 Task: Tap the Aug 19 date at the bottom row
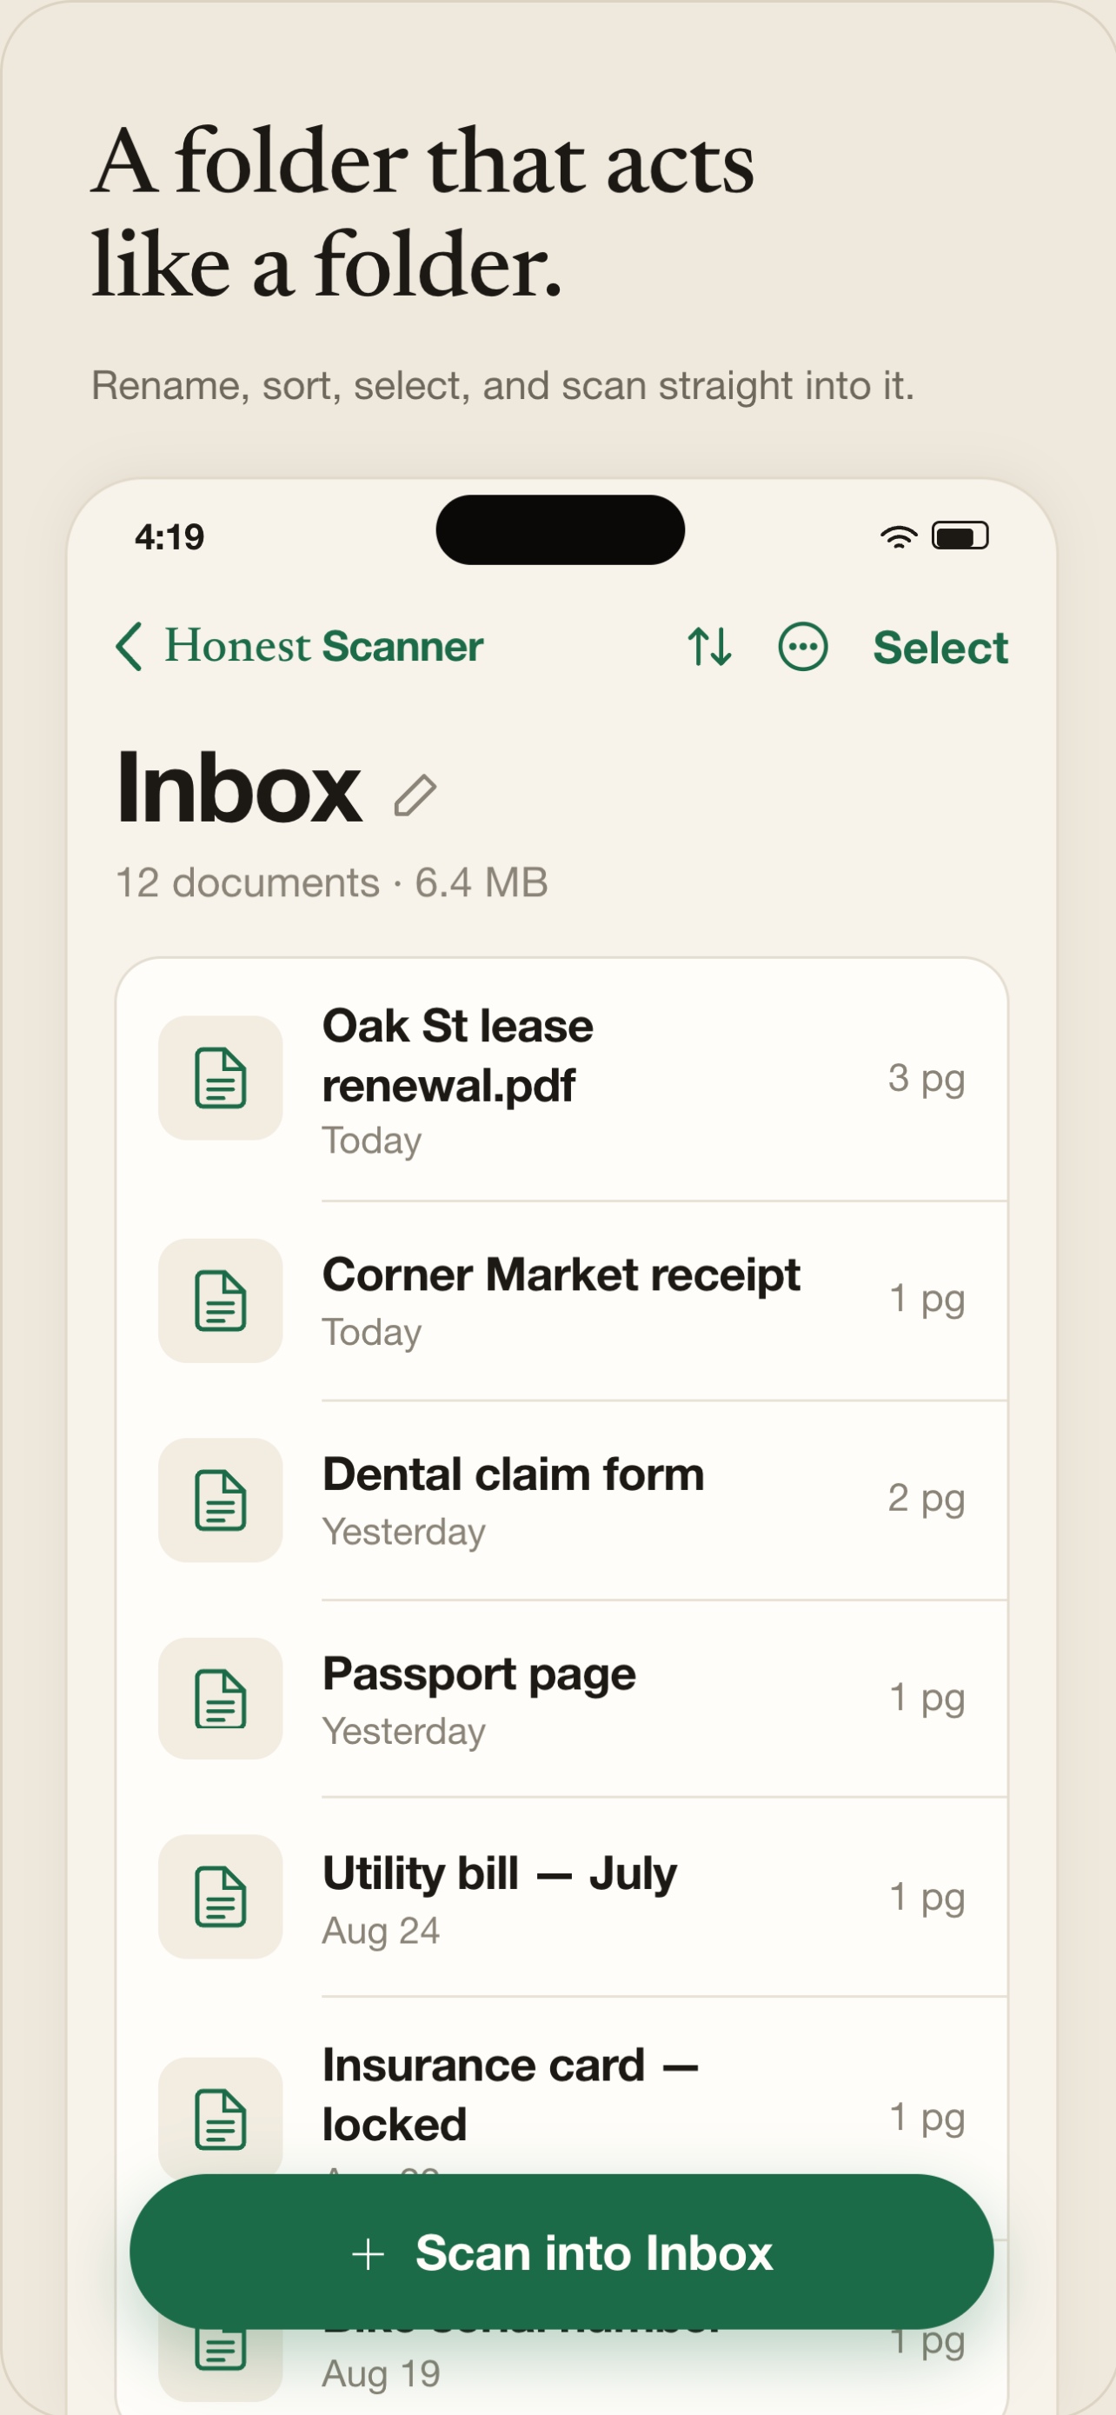(381, 2374)
